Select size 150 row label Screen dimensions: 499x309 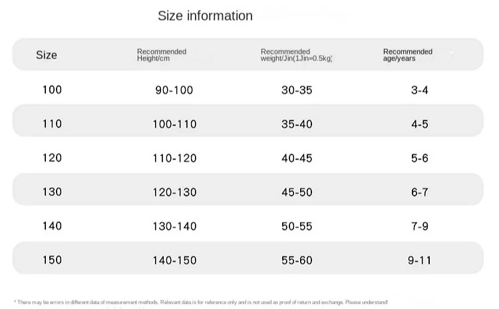tap(52, 260)
